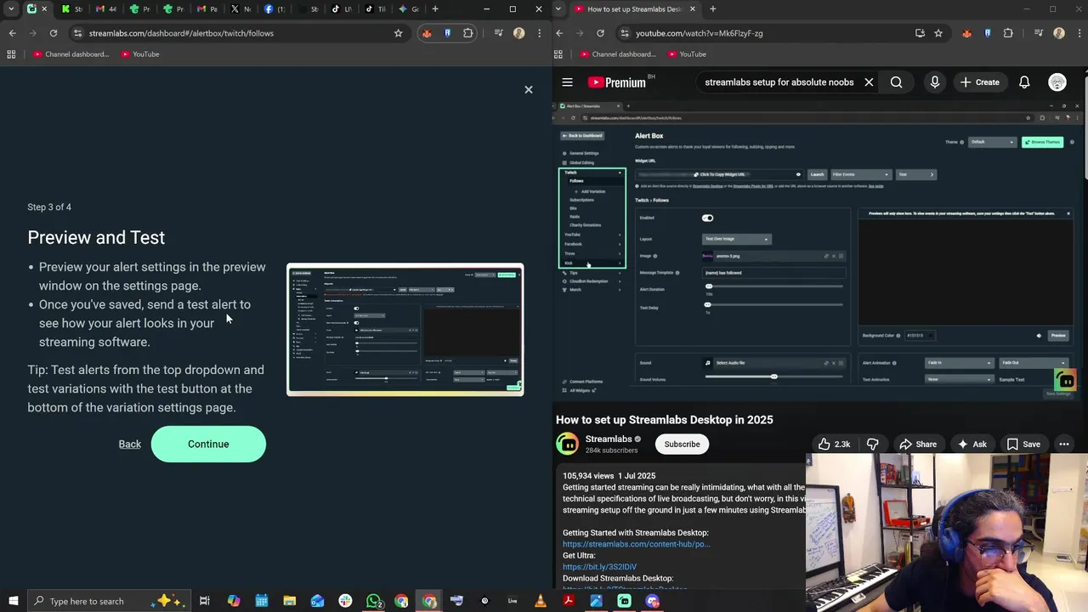Switch to the Kick browser tab
1088x612 pixels.
(x=71, y=9)
